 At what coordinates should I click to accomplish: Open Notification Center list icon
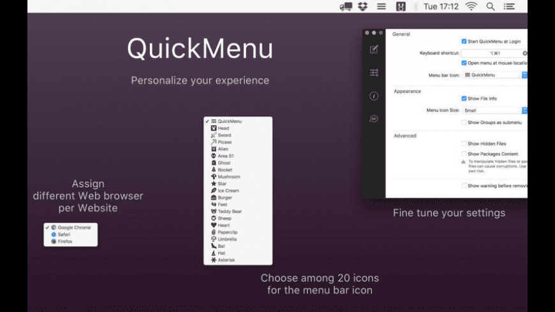pos(509,6)
